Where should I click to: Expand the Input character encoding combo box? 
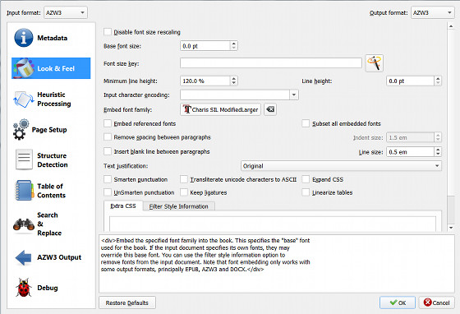(239, 95)
